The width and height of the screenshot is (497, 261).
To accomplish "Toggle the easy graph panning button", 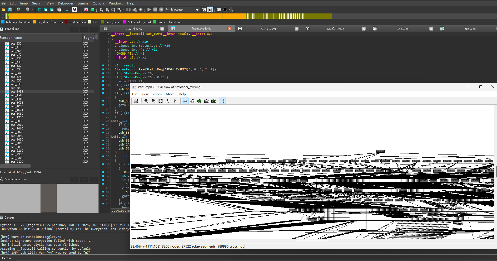I will click(x=222, y=101).
